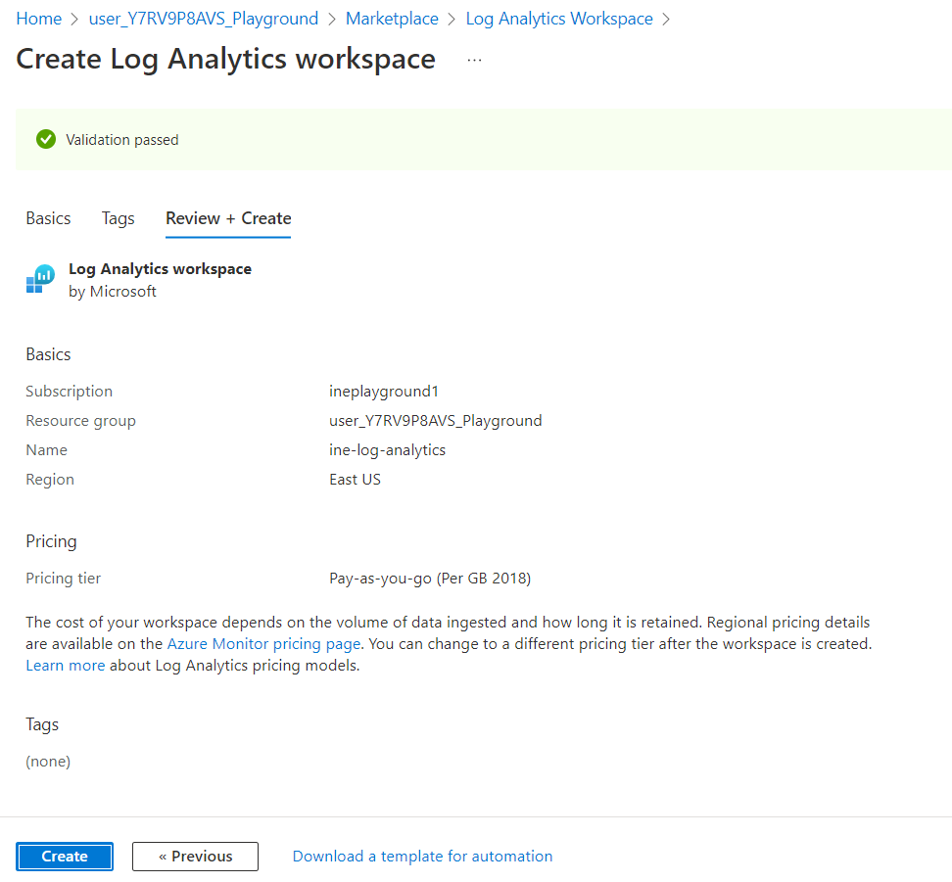Open Download a template for automation link
The image size is (952, 882).
422,856
